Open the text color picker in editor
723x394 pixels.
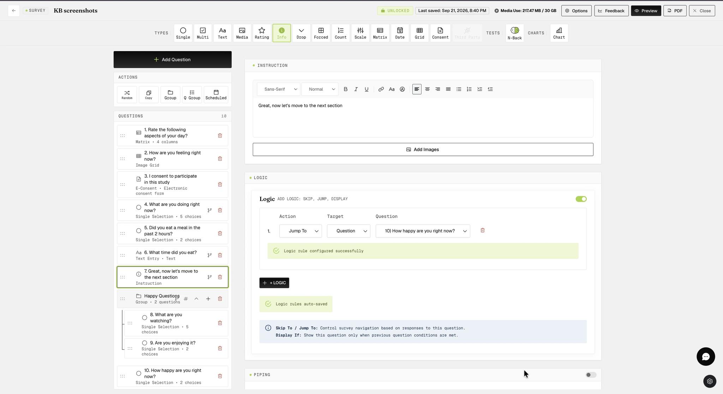(402, 89)
